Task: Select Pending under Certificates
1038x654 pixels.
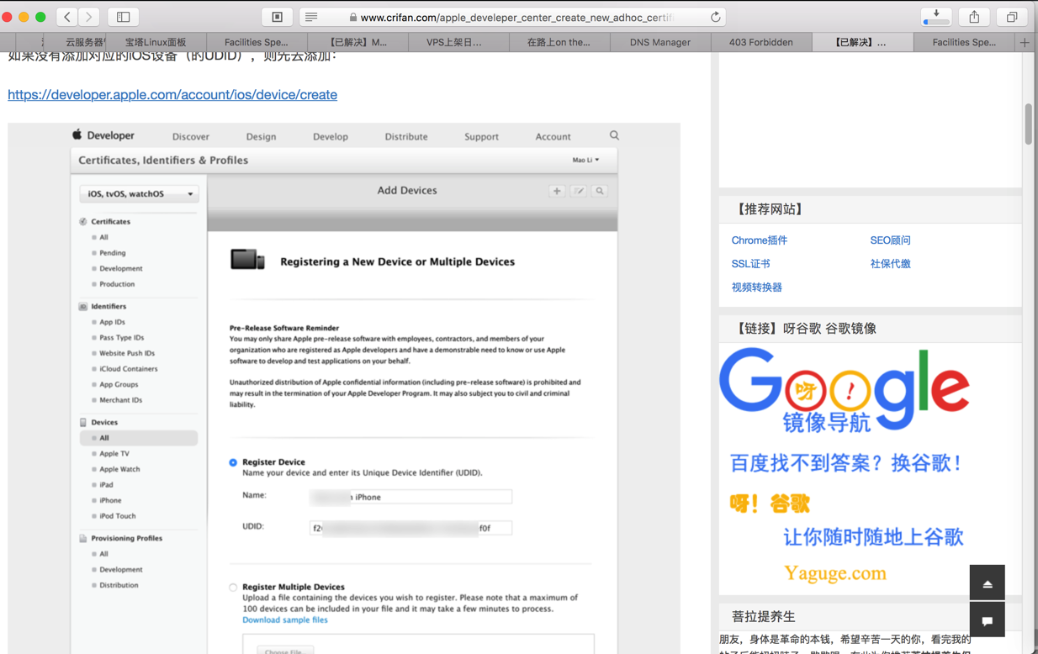Action: 113,253
